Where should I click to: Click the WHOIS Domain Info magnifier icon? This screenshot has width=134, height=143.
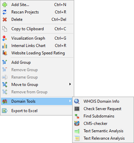pyautogui.click(x=77, y=101)
